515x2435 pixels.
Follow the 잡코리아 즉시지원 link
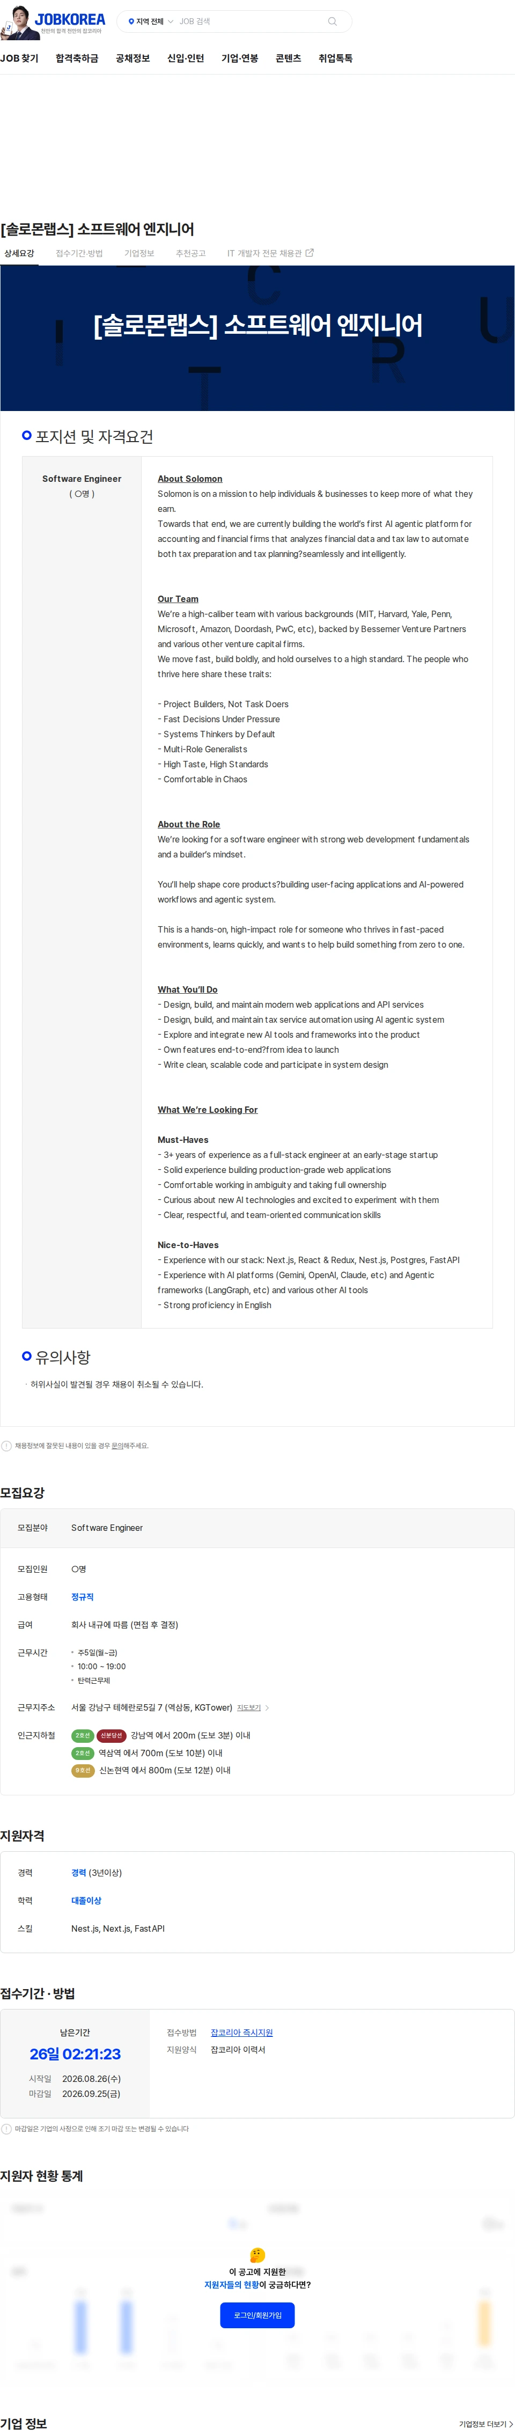click(x=242, y=2033)
